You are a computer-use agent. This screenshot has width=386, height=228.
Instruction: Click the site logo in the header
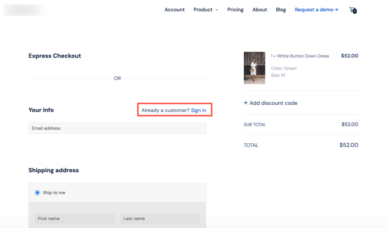(26, 10)
